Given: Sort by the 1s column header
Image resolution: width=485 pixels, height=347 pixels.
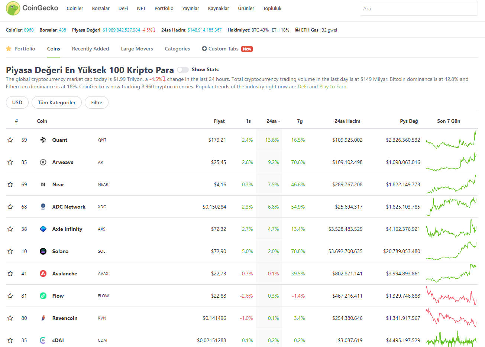Looking at the screenshot, I should point(248,121).
